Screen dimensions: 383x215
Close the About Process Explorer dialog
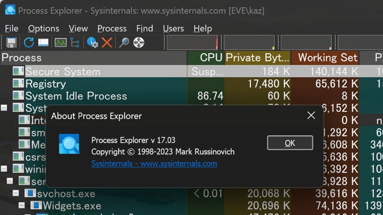[x=311, y=115]
